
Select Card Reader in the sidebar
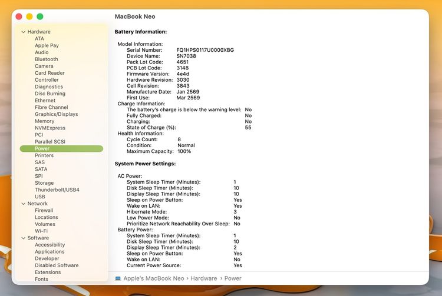50,73
